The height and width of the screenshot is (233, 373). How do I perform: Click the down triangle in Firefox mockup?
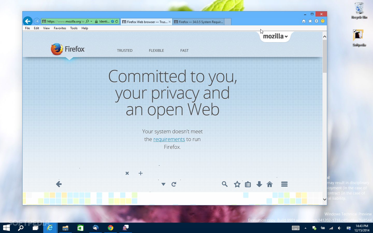point(163,184)
